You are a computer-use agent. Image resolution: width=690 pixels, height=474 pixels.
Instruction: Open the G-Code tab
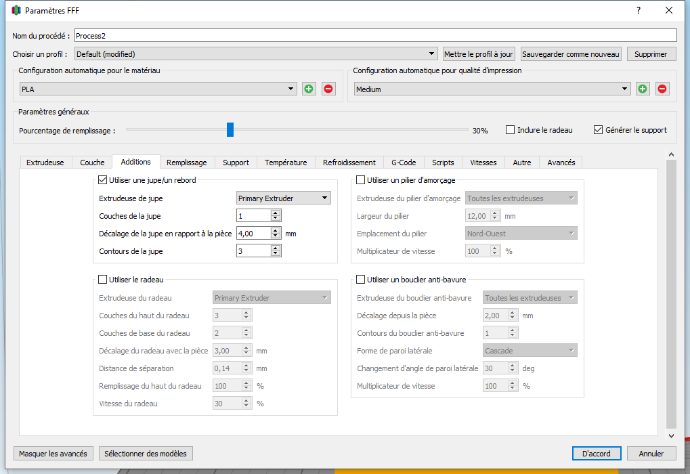[404, 163]
